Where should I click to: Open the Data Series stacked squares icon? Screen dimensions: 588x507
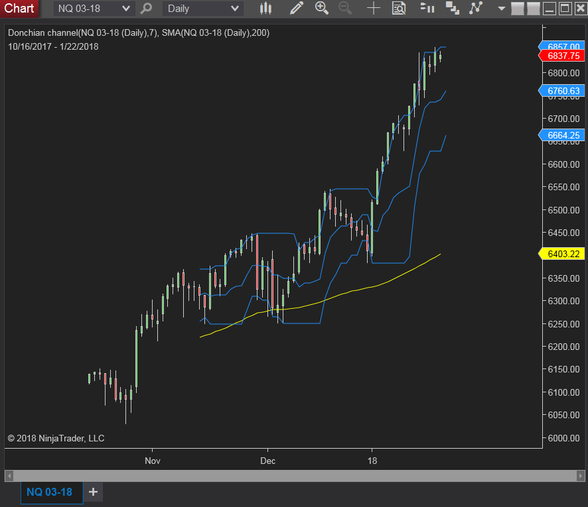coord(452,8)
